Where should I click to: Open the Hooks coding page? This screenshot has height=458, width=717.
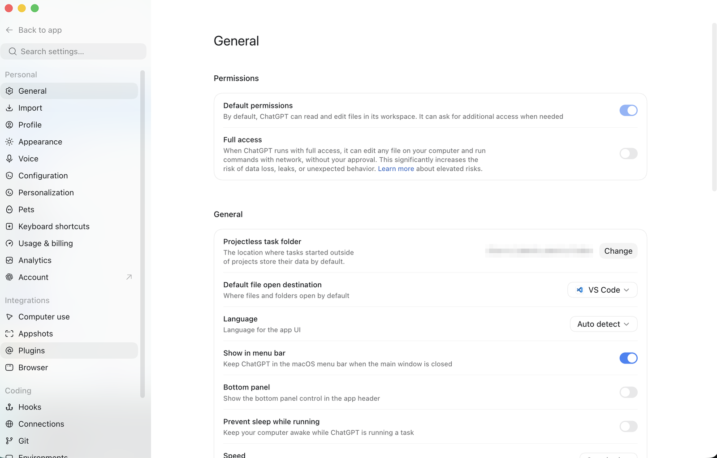pyautogui.click(x=69, y=407)
